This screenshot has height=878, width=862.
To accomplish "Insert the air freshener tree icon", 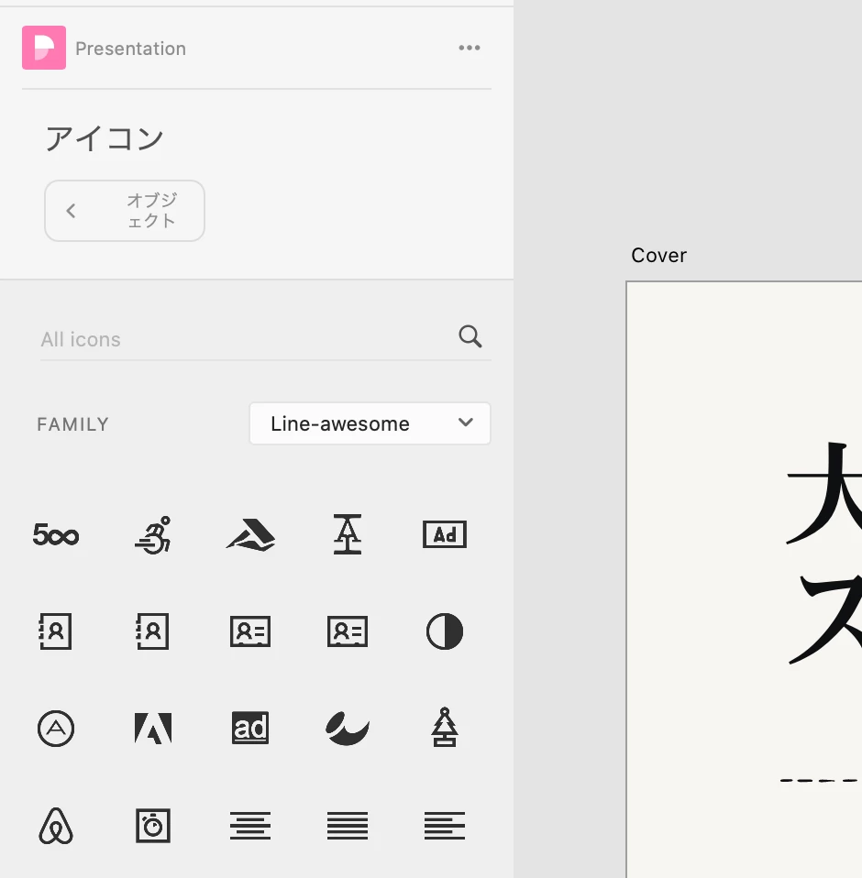I will coord(445,728).
